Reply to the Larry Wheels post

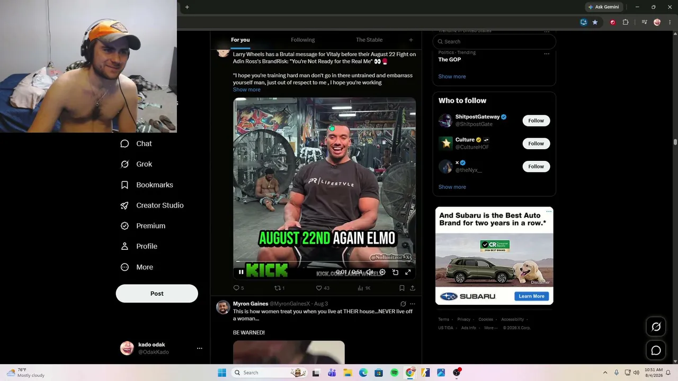[238, 288]
